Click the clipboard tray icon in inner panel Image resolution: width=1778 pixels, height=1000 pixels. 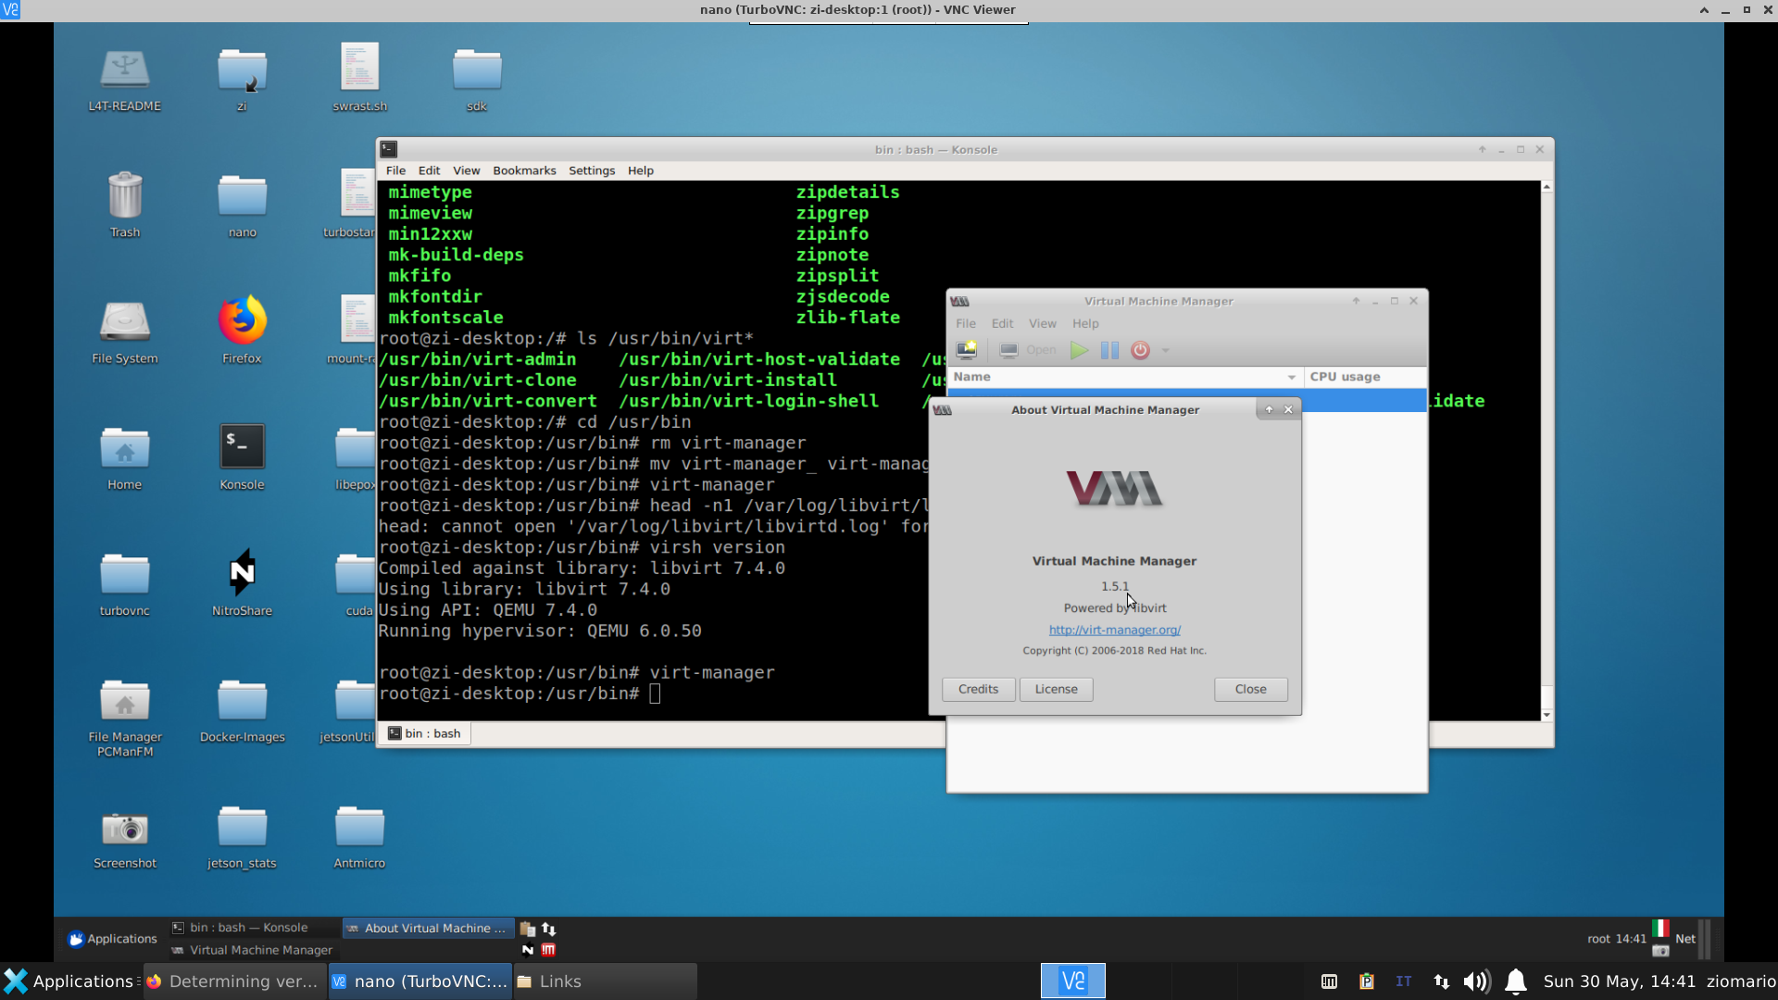click(x=528, y=928)
